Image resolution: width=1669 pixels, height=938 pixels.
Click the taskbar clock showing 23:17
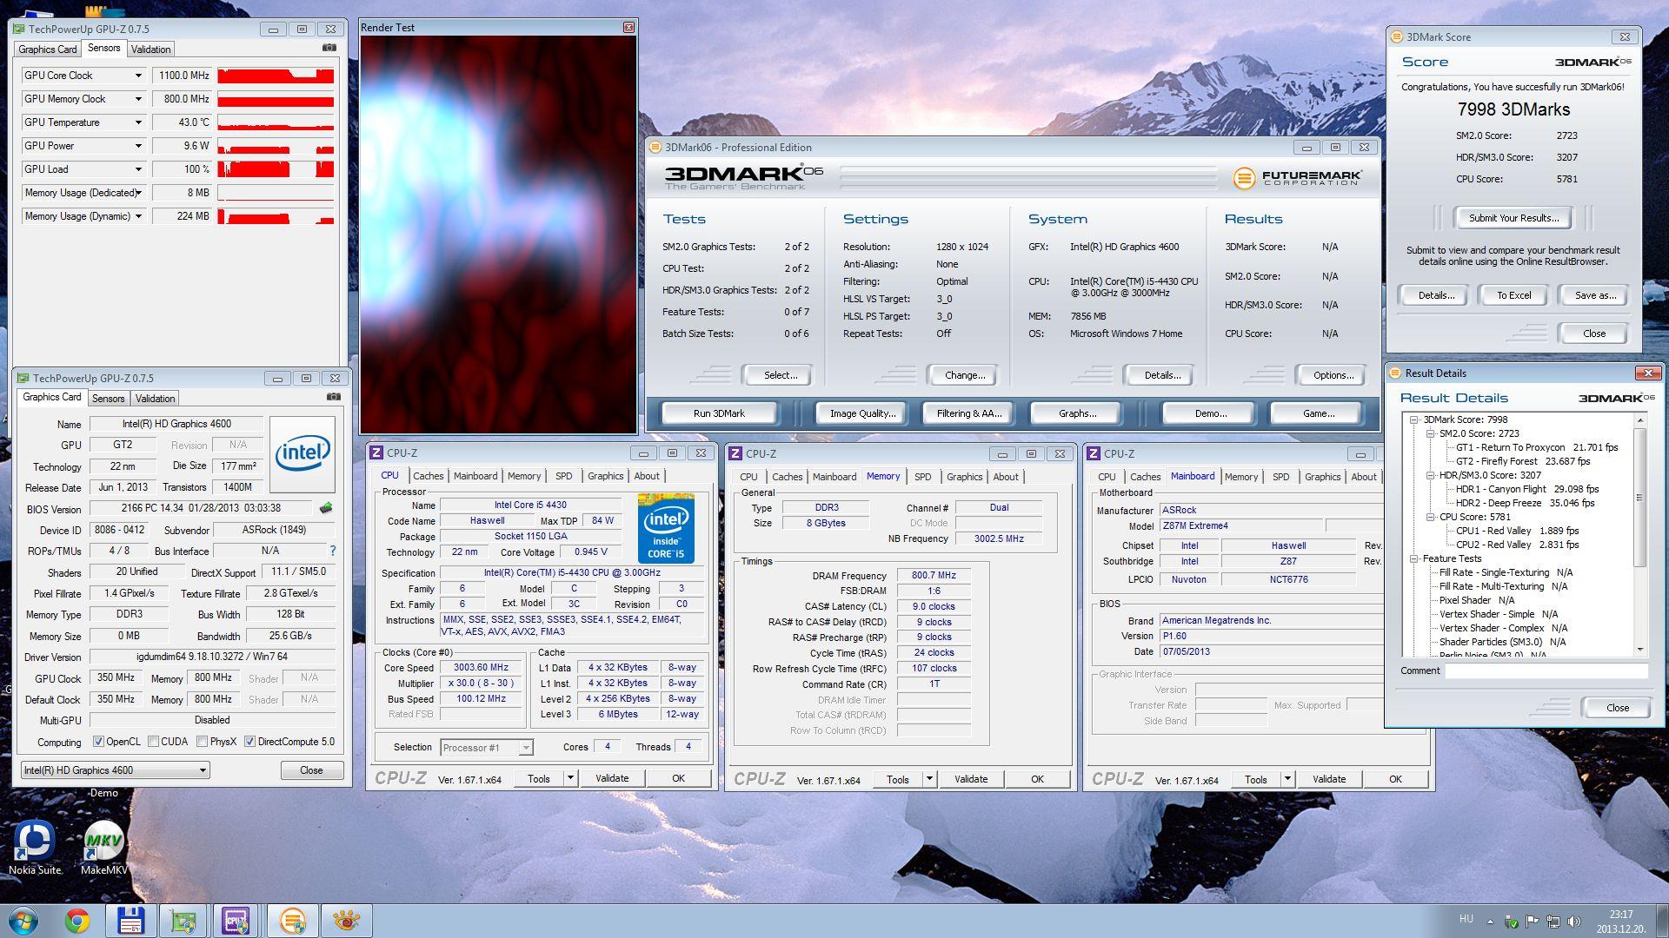[x=1620, y=921]
